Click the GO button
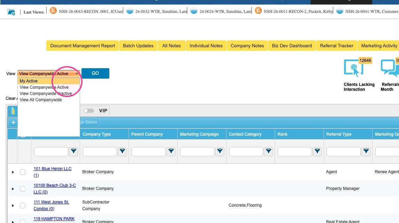This screenshot has width=399, height=223. [95, 73]
